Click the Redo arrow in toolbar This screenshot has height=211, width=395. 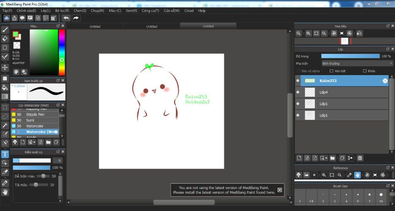76,18
